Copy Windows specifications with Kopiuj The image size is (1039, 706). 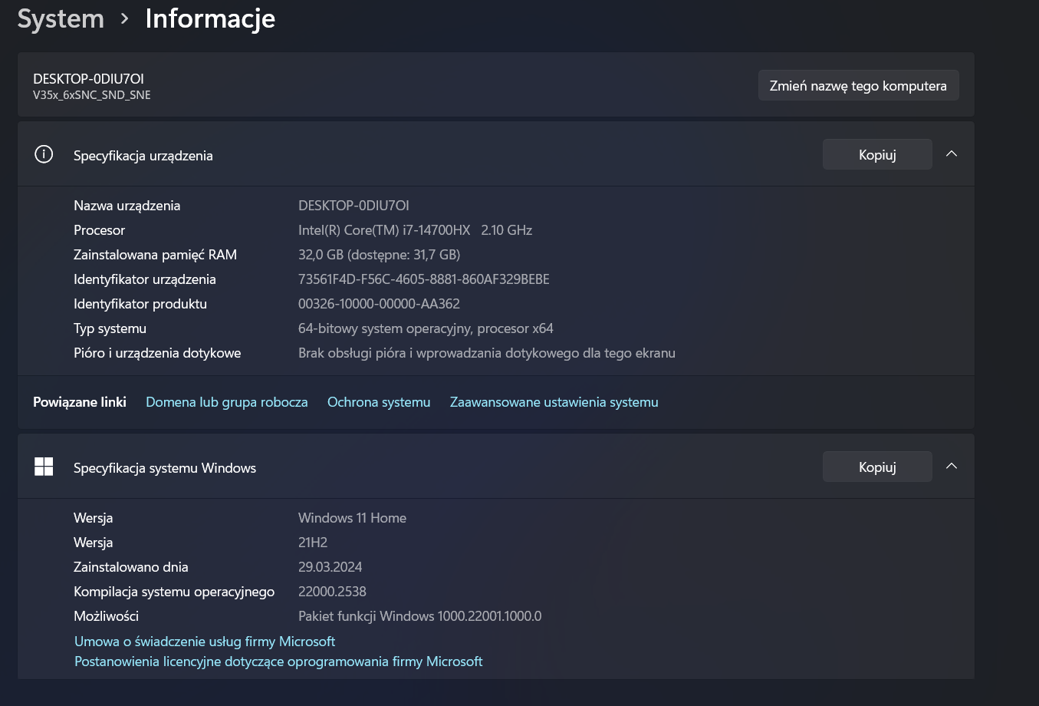click(877, 467)
